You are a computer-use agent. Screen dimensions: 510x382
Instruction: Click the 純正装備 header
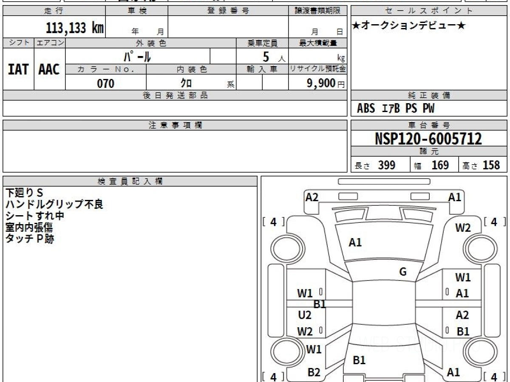429,95
